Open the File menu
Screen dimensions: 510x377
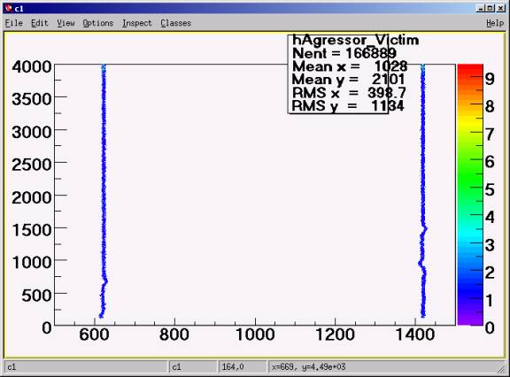(x=13, y=23)
